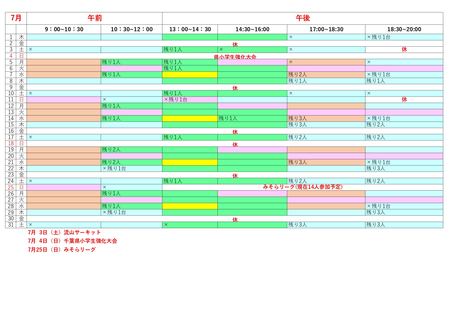Click the 14:30~16:00 time column header
The image size is (452, 320).
pyautogui.click(x=252, y=29)
